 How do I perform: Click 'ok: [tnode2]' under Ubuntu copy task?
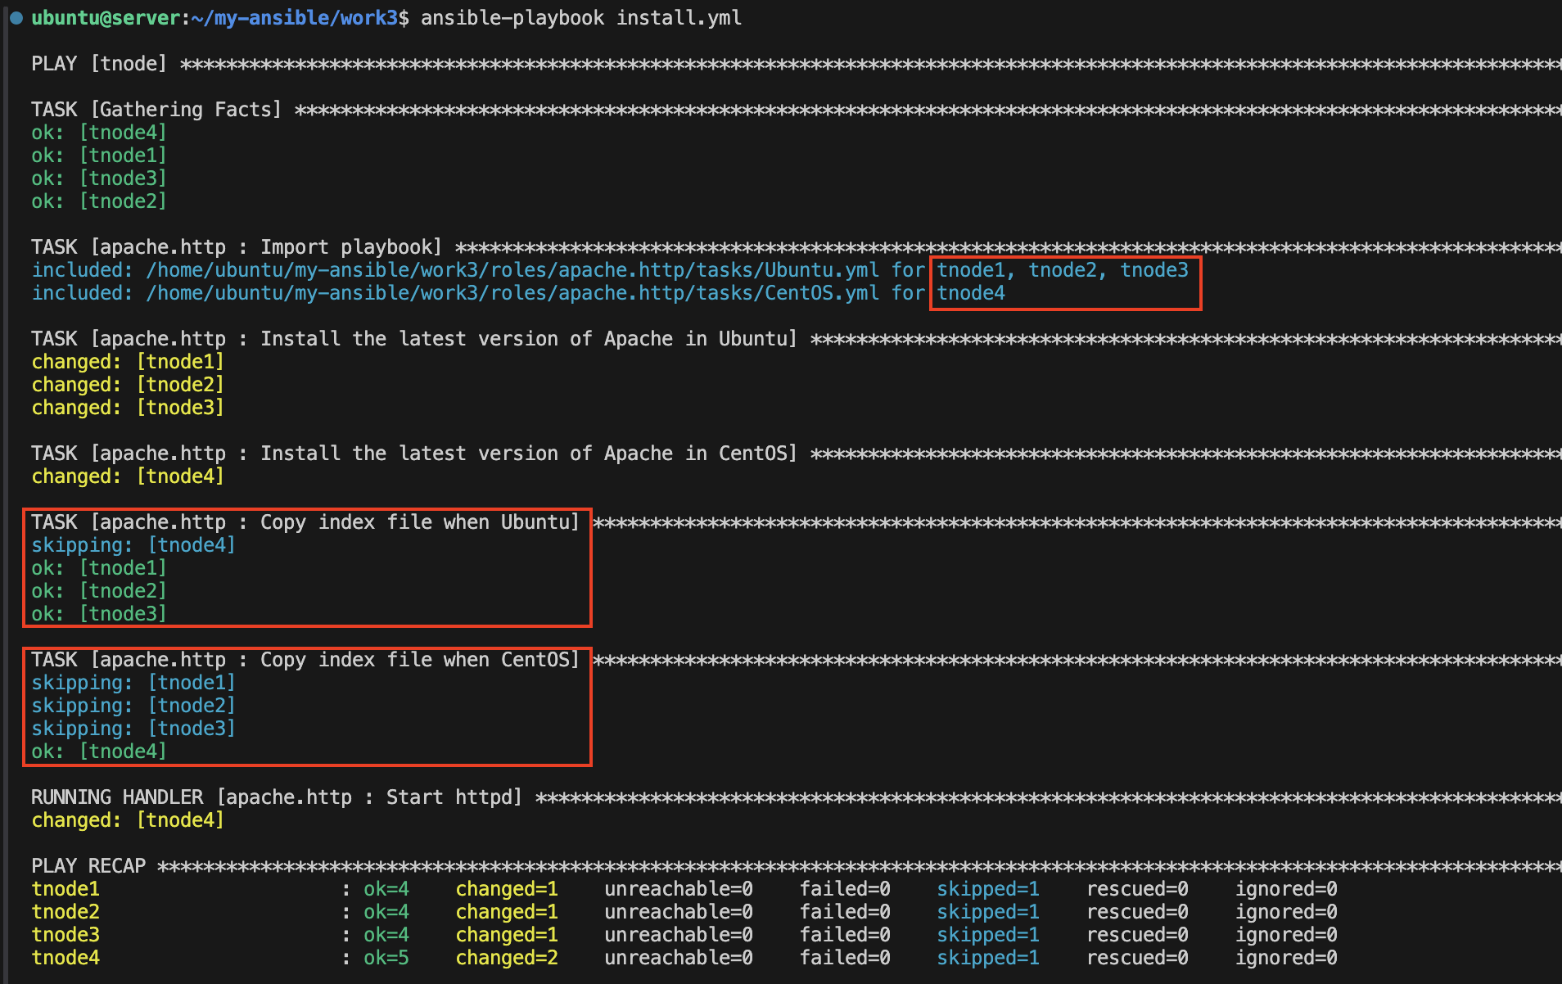(99, 591)
